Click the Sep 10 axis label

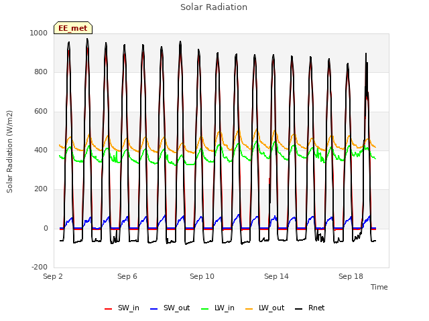pos(202,276)
